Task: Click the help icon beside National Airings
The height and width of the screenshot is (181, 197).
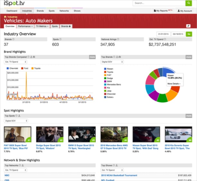Action: [118, 39]
